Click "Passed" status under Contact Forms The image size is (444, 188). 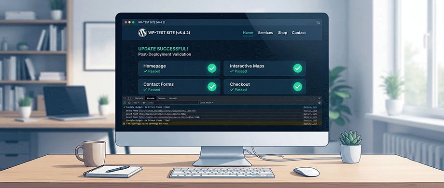pyautogui.click(x=152, y=90)
